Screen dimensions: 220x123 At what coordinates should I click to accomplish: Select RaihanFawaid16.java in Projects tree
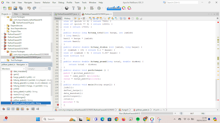click(25, 23)
